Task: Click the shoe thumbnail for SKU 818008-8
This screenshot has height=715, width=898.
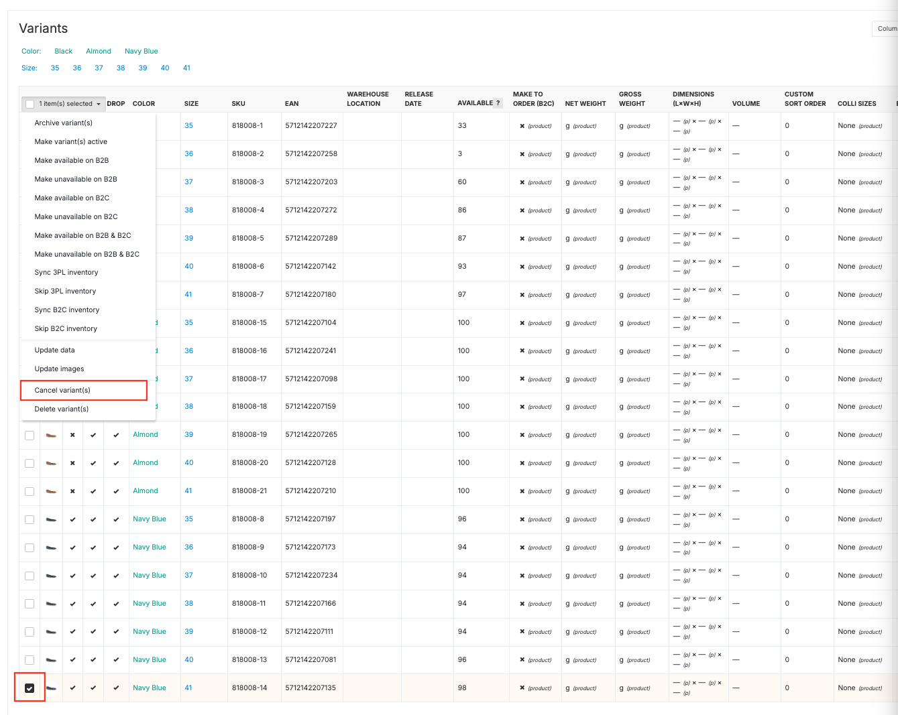Action: click(x=51, y=519)
